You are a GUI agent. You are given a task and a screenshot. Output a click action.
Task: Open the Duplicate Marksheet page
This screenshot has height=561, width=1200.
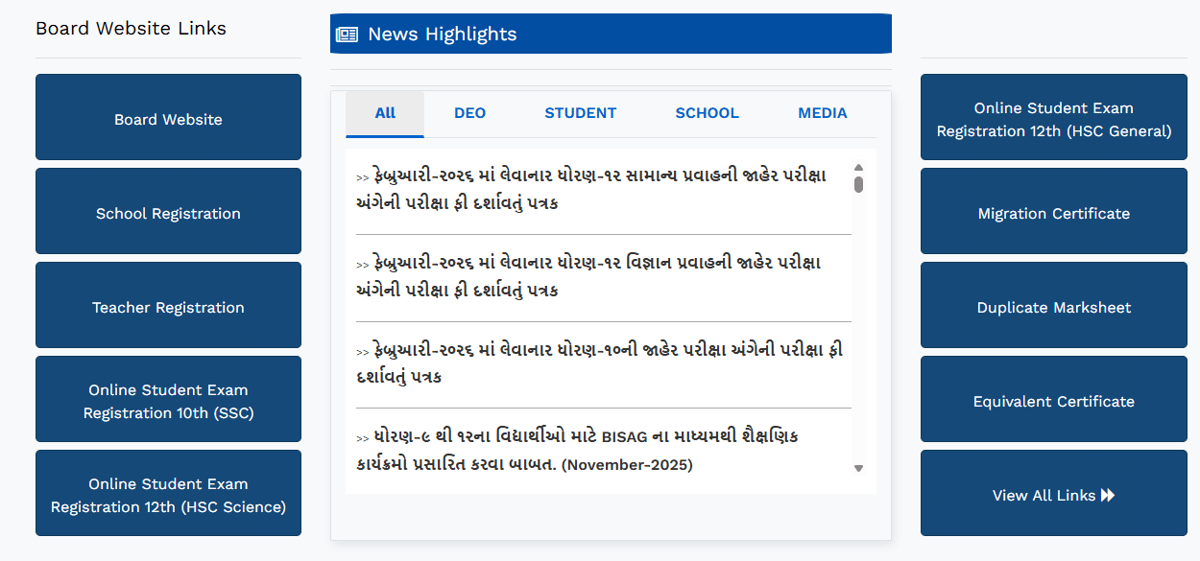[1053, 305]
